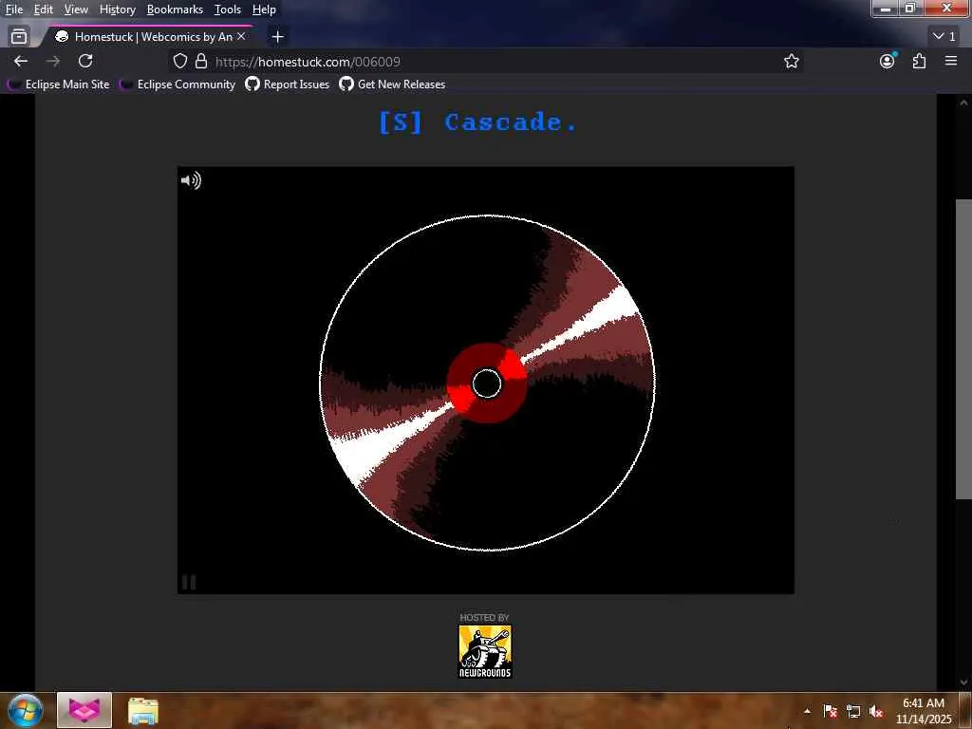View site security padlock info
The height and width of the screenshot is (729, 972).
[201, 61]
